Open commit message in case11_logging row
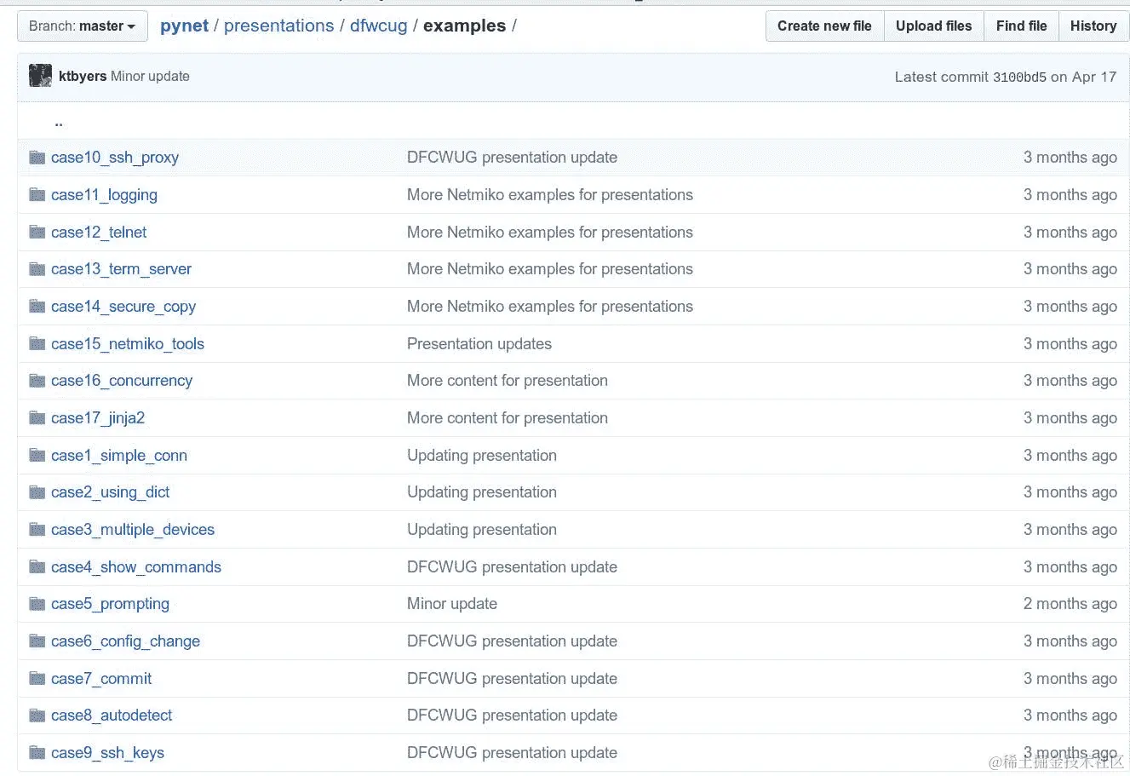This screenshot has width=1130, height=776. 550,195
